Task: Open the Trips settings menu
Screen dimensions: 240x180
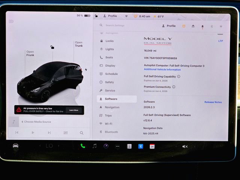Action: click(108, 115)
